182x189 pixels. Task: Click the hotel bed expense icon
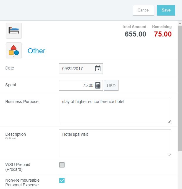click(x=14, y=31)
